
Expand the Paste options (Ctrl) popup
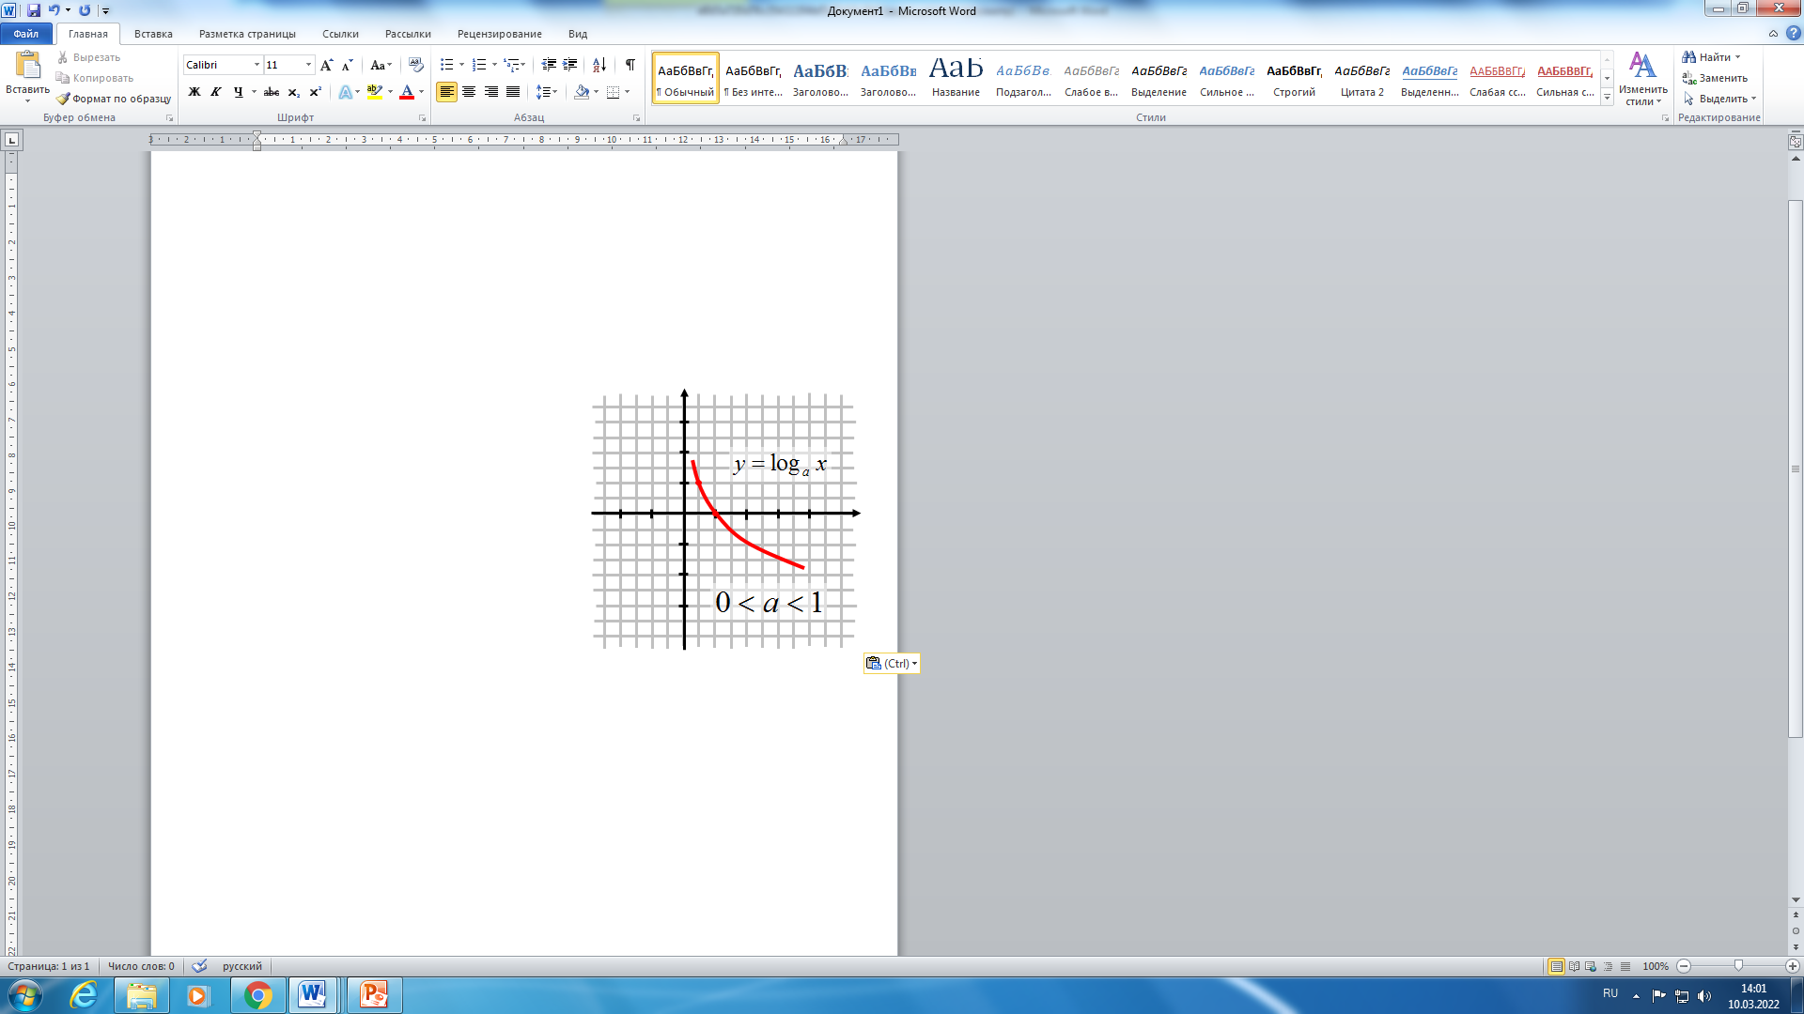892,664
